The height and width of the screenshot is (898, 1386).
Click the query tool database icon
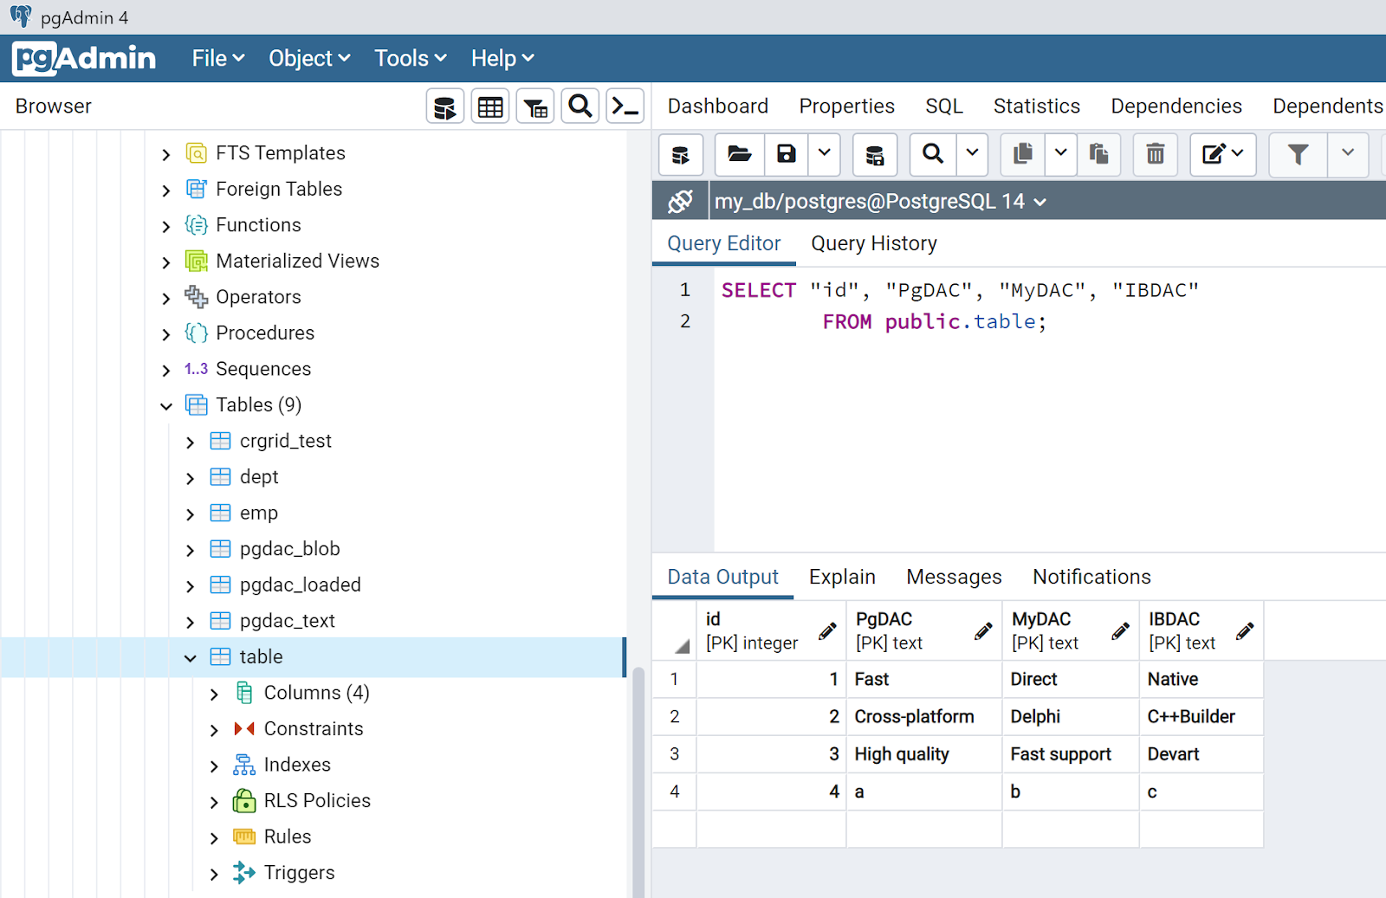[681, 155]
